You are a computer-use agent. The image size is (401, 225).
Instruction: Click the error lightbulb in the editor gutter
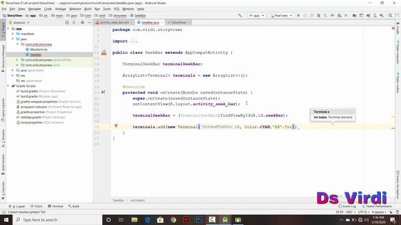pos(116,126)
